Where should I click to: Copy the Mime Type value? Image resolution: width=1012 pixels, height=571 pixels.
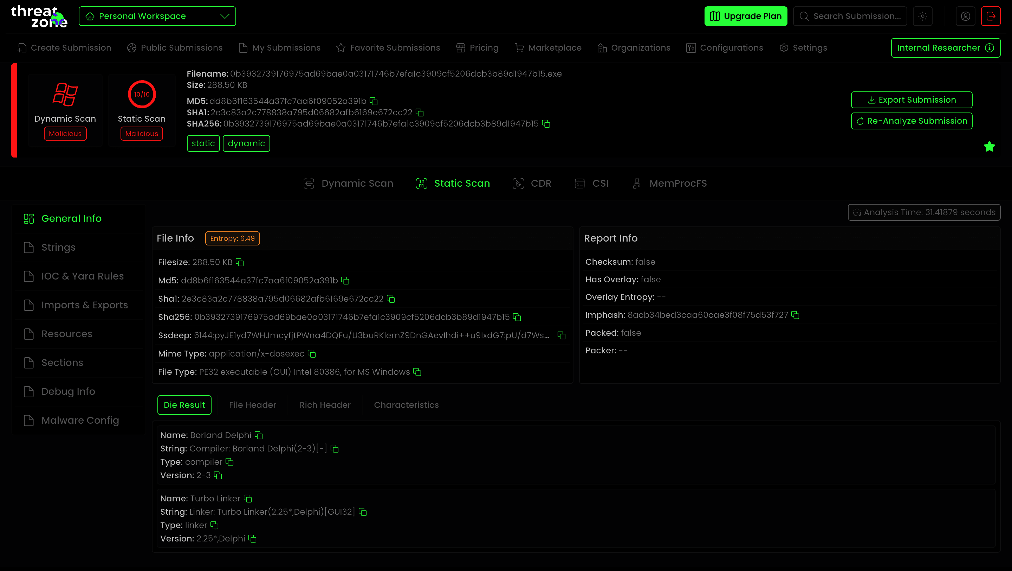click(x=312, y=354)
